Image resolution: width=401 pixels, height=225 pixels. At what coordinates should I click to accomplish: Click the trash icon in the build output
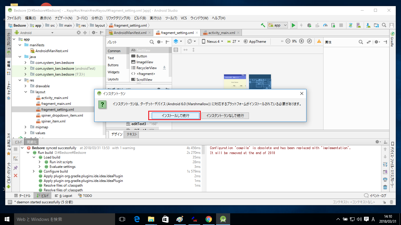pyautogui.click(x=385, y=187)
